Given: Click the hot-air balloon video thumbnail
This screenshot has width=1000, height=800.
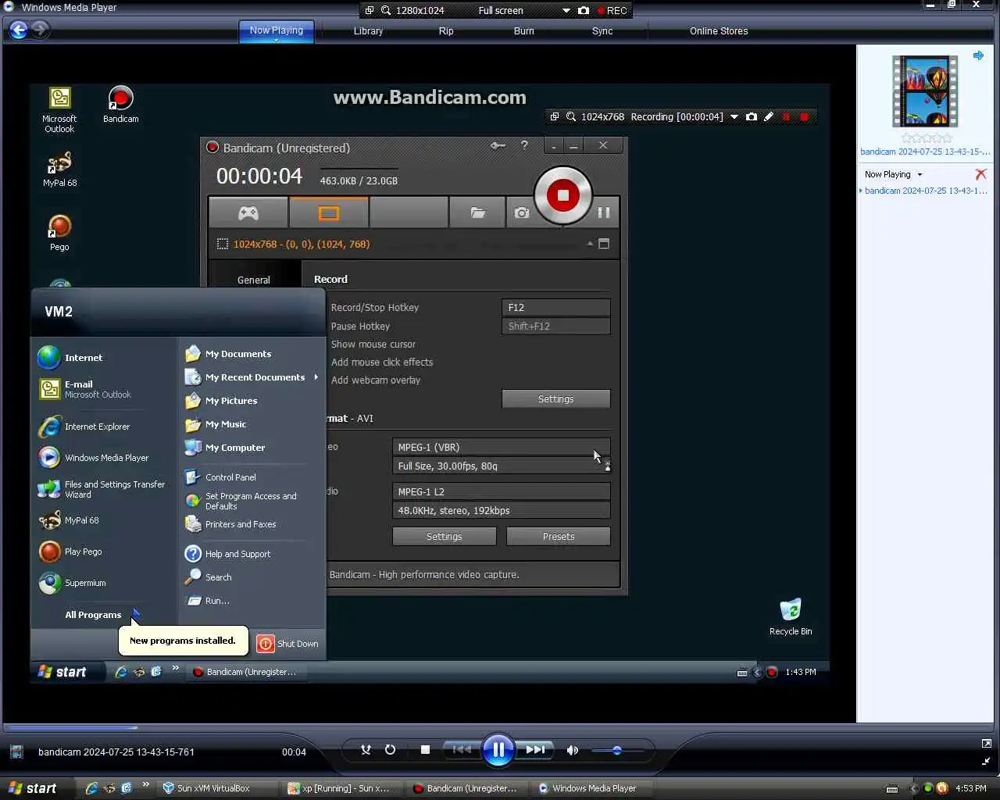Looking at the screenshot, I should [925, 91].
